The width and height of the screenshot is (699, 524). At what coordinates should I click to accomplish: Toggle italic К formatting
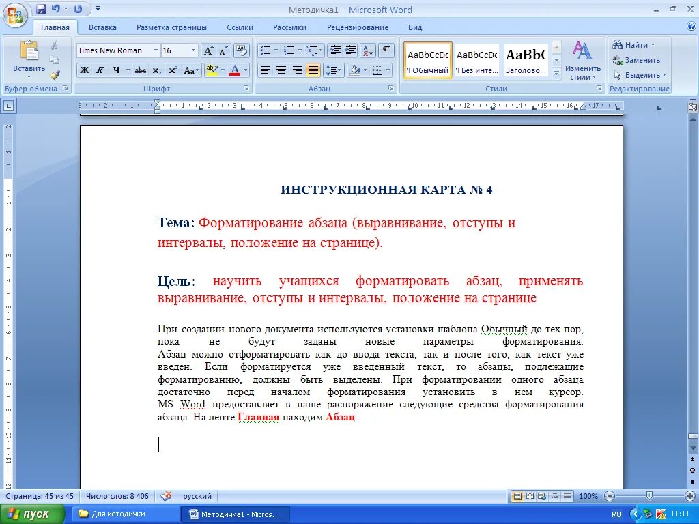100,70
